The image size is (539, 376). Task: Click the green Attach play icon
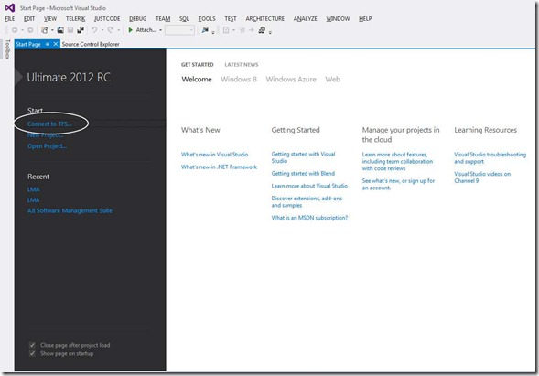point(130,30)
